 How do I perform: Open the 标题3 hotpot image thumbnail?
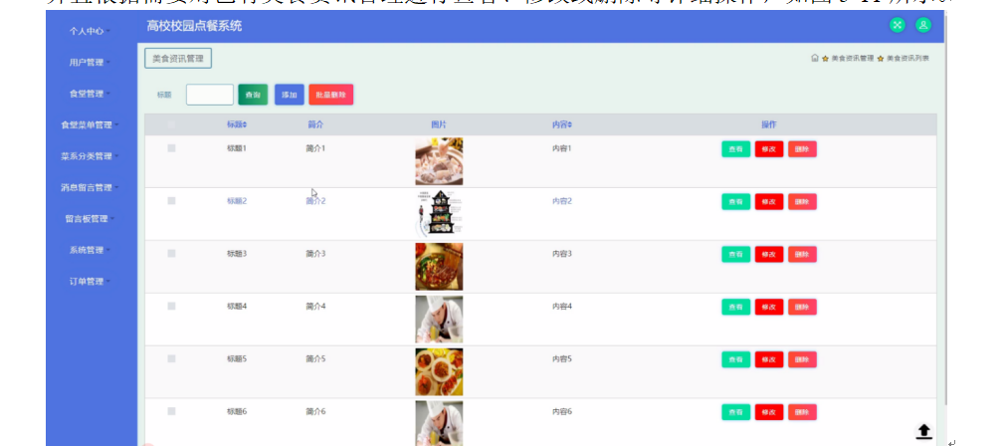point(439,267)
